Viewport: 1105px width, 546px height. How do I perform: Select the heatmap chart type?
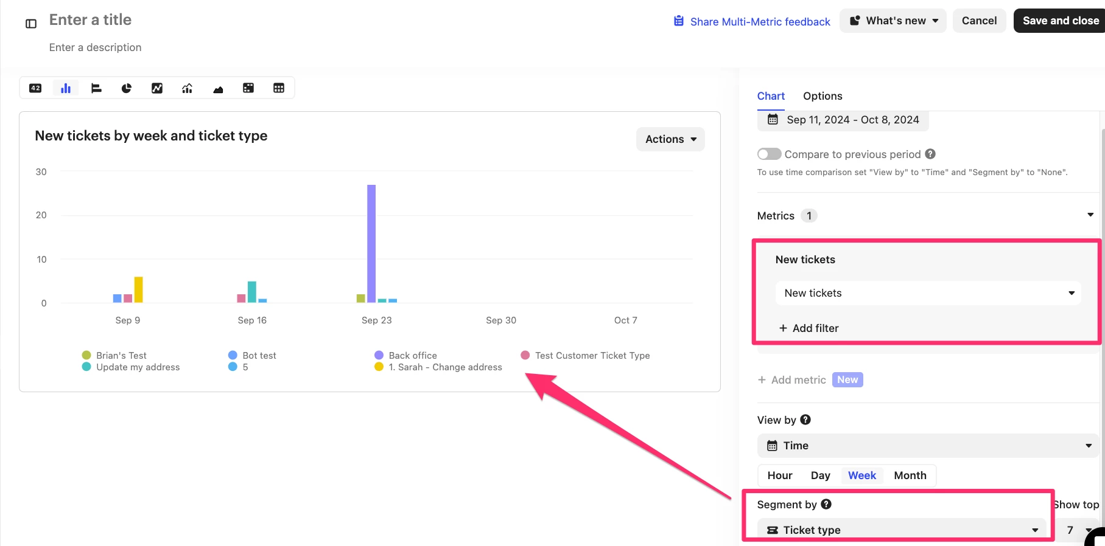click(248, 88)
